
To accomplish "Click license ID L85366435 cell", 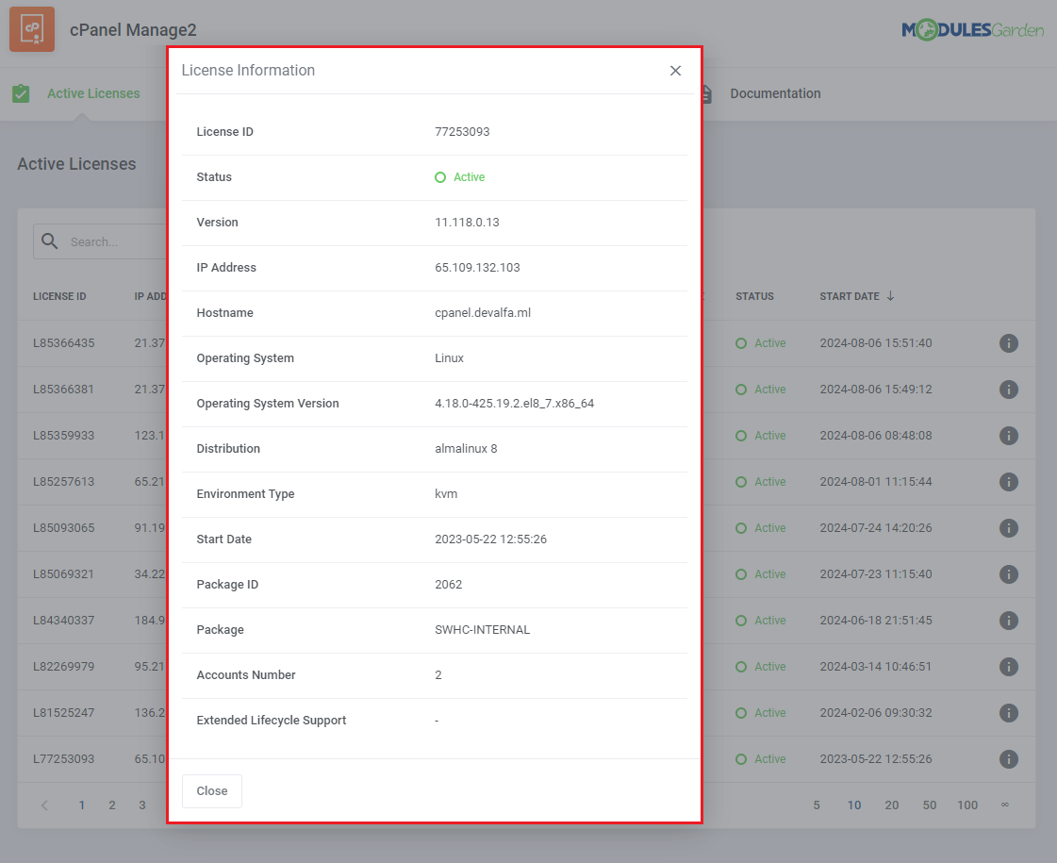I will click(63, 343).
